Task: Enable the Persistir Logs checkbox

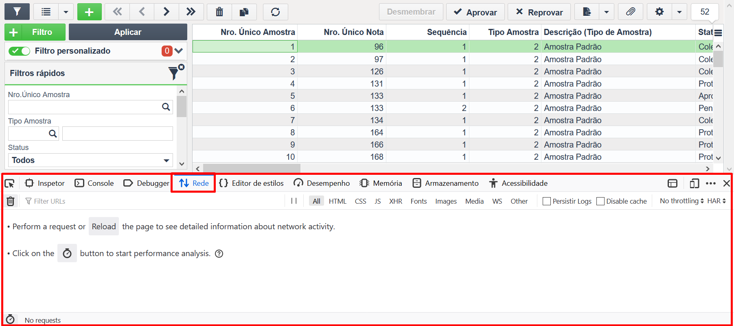Action: pos(547,201)
